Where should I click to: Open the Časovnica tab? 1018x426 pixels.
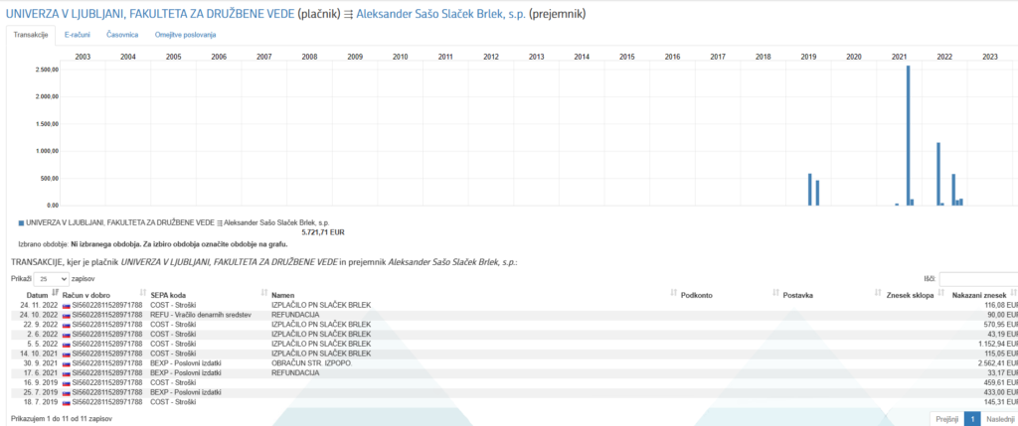pyautogui.click(x=122, y=35)
